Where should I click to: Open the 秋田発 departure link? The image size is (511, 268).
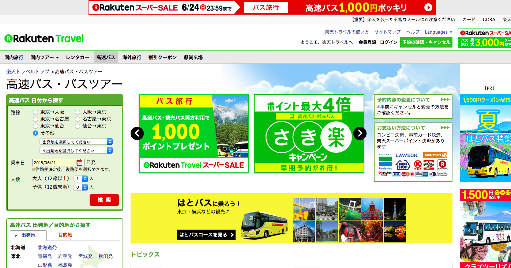coord(106,256)
